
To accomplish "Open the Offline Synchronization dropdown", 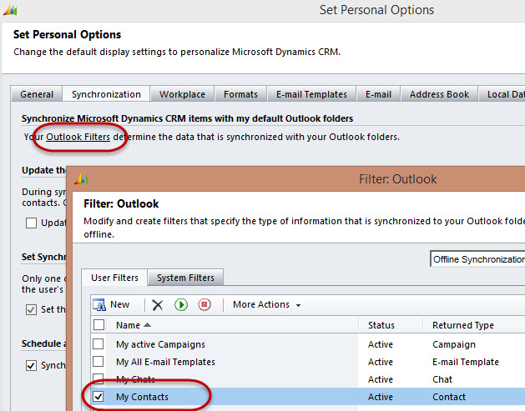I will 477,259.
